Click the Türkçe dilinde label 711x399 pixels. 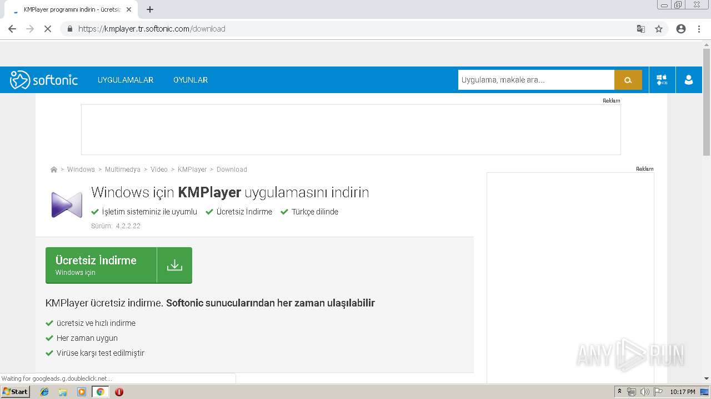[315, 212]
